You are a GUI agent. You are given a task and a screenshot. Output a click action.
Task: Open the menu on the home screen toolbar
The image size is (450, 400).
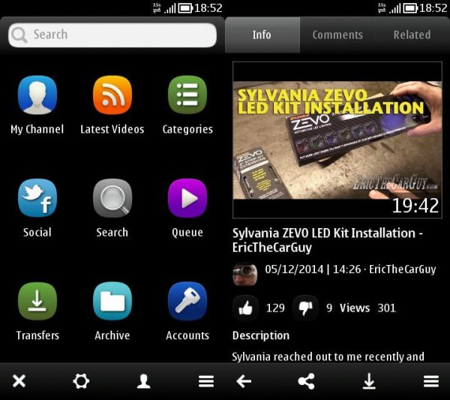pos(206,381)
